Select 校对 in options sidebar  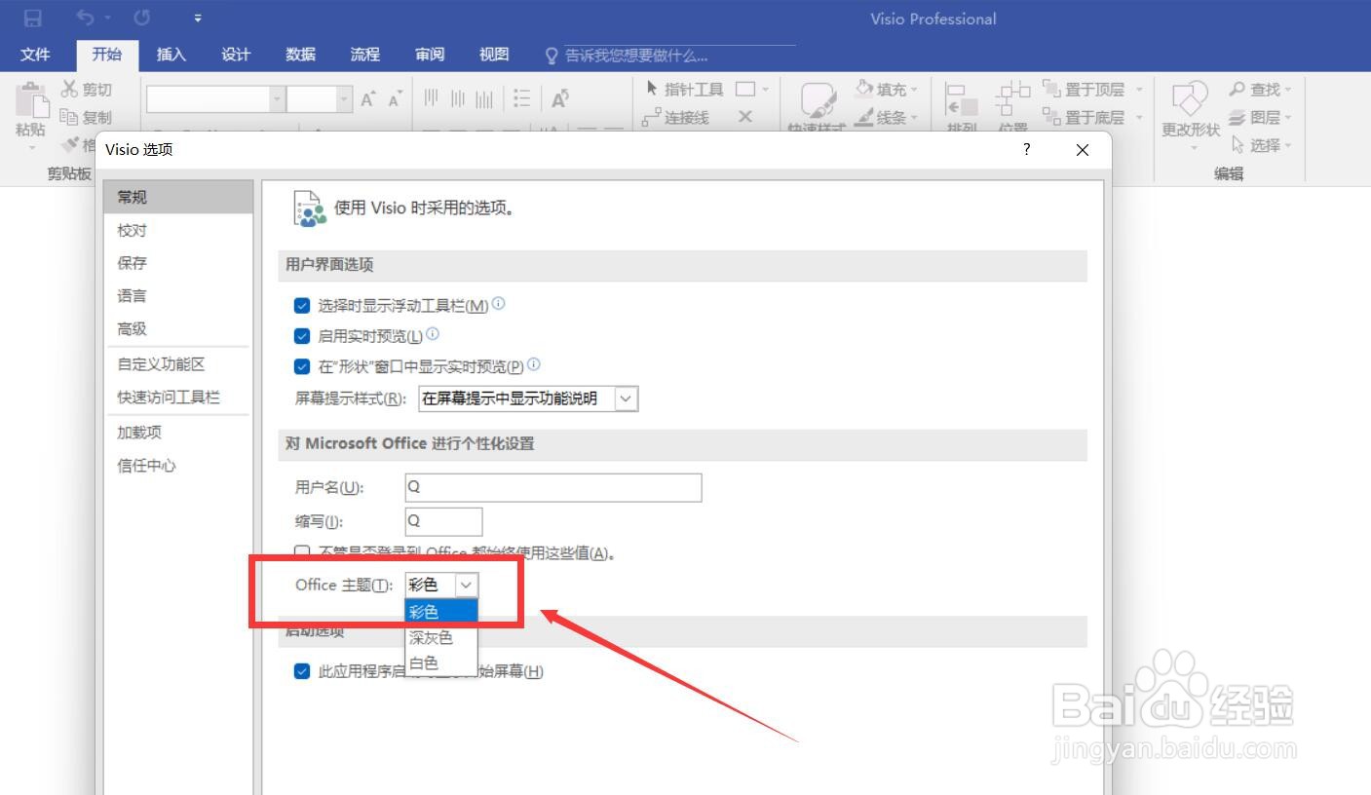coord(177,230)
